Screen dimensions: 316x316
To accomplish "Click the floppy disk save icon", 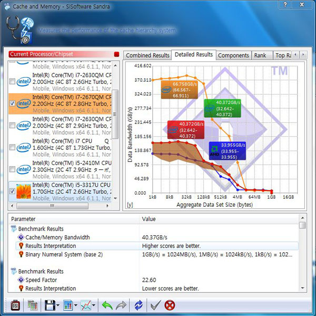I will tap(50, 305).
